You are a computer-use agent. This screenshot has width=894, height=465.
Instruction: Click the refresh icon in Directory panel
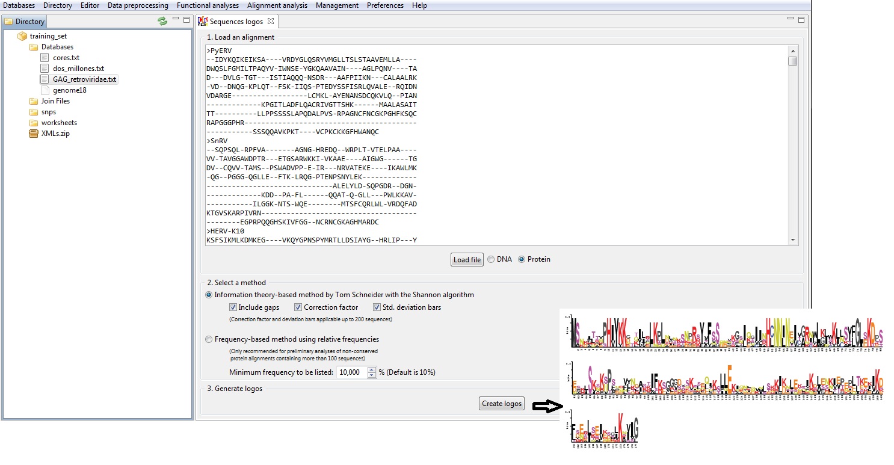tap(162, 21)
